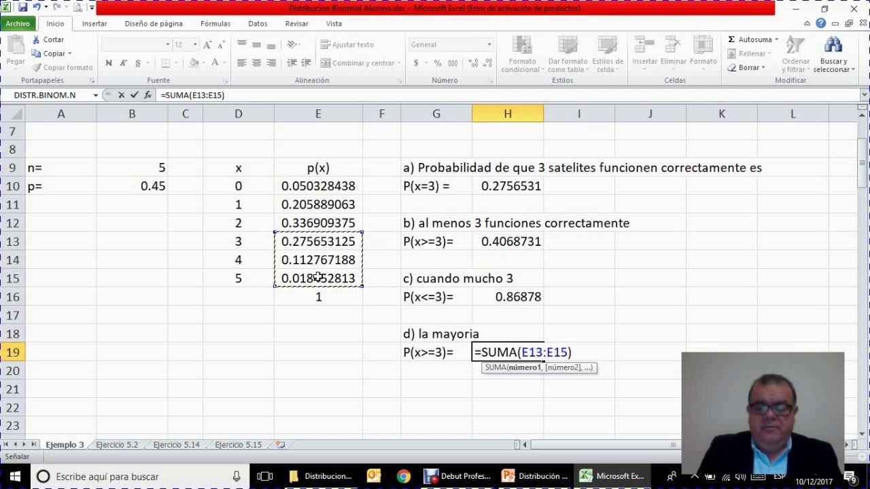Click the Cortar scissors button
The height and width of the screenshot is (489, 870).
pyautogui.click(x=48, y=39)
